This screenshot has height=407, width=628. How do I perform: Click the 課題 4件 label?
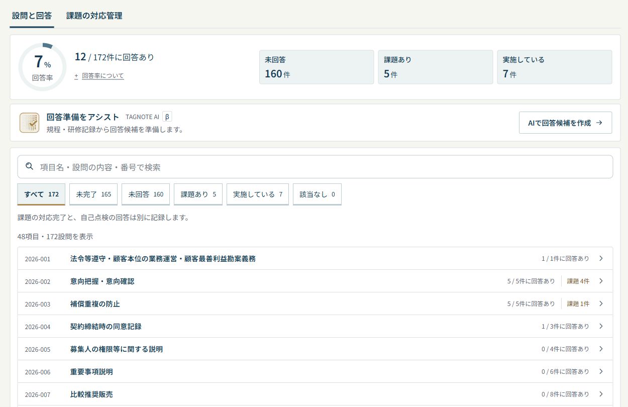tap(578, 281)
